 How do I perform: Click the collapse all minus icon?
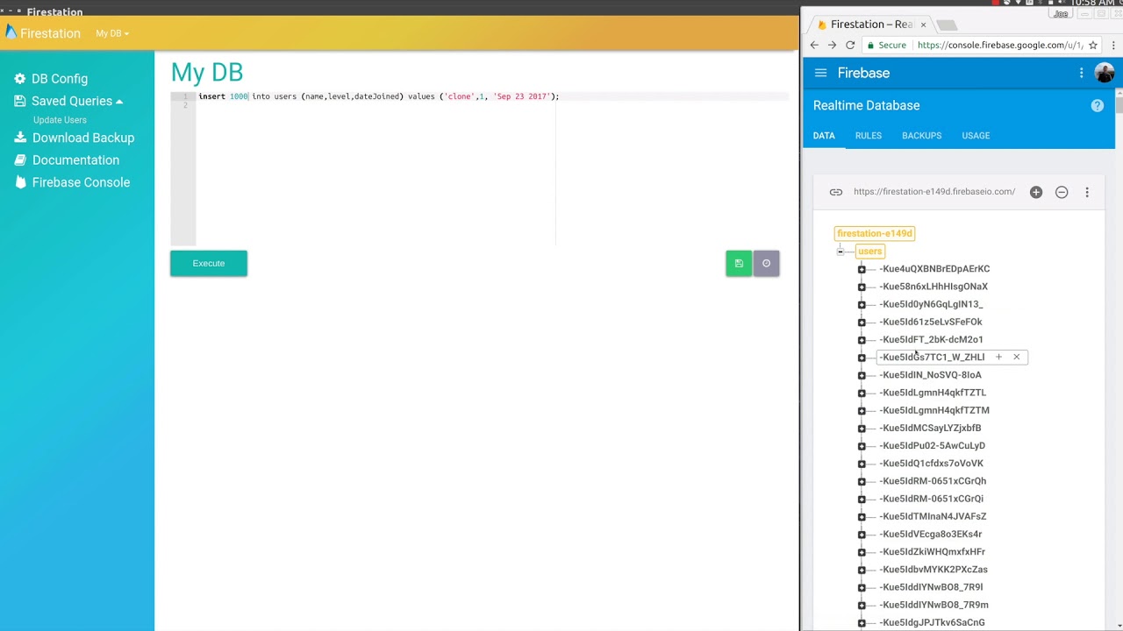click(1062, 192)
